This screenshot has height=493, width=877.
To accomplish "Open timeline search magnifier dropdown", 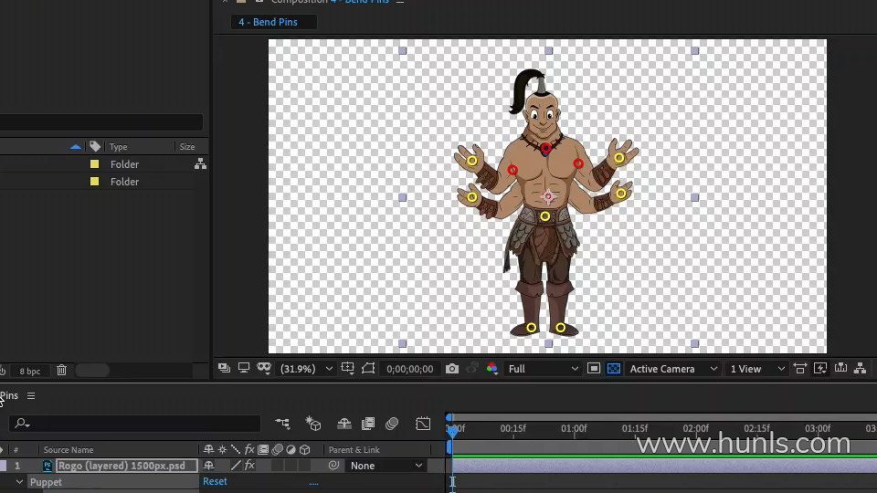I will [x=22, y=423].
